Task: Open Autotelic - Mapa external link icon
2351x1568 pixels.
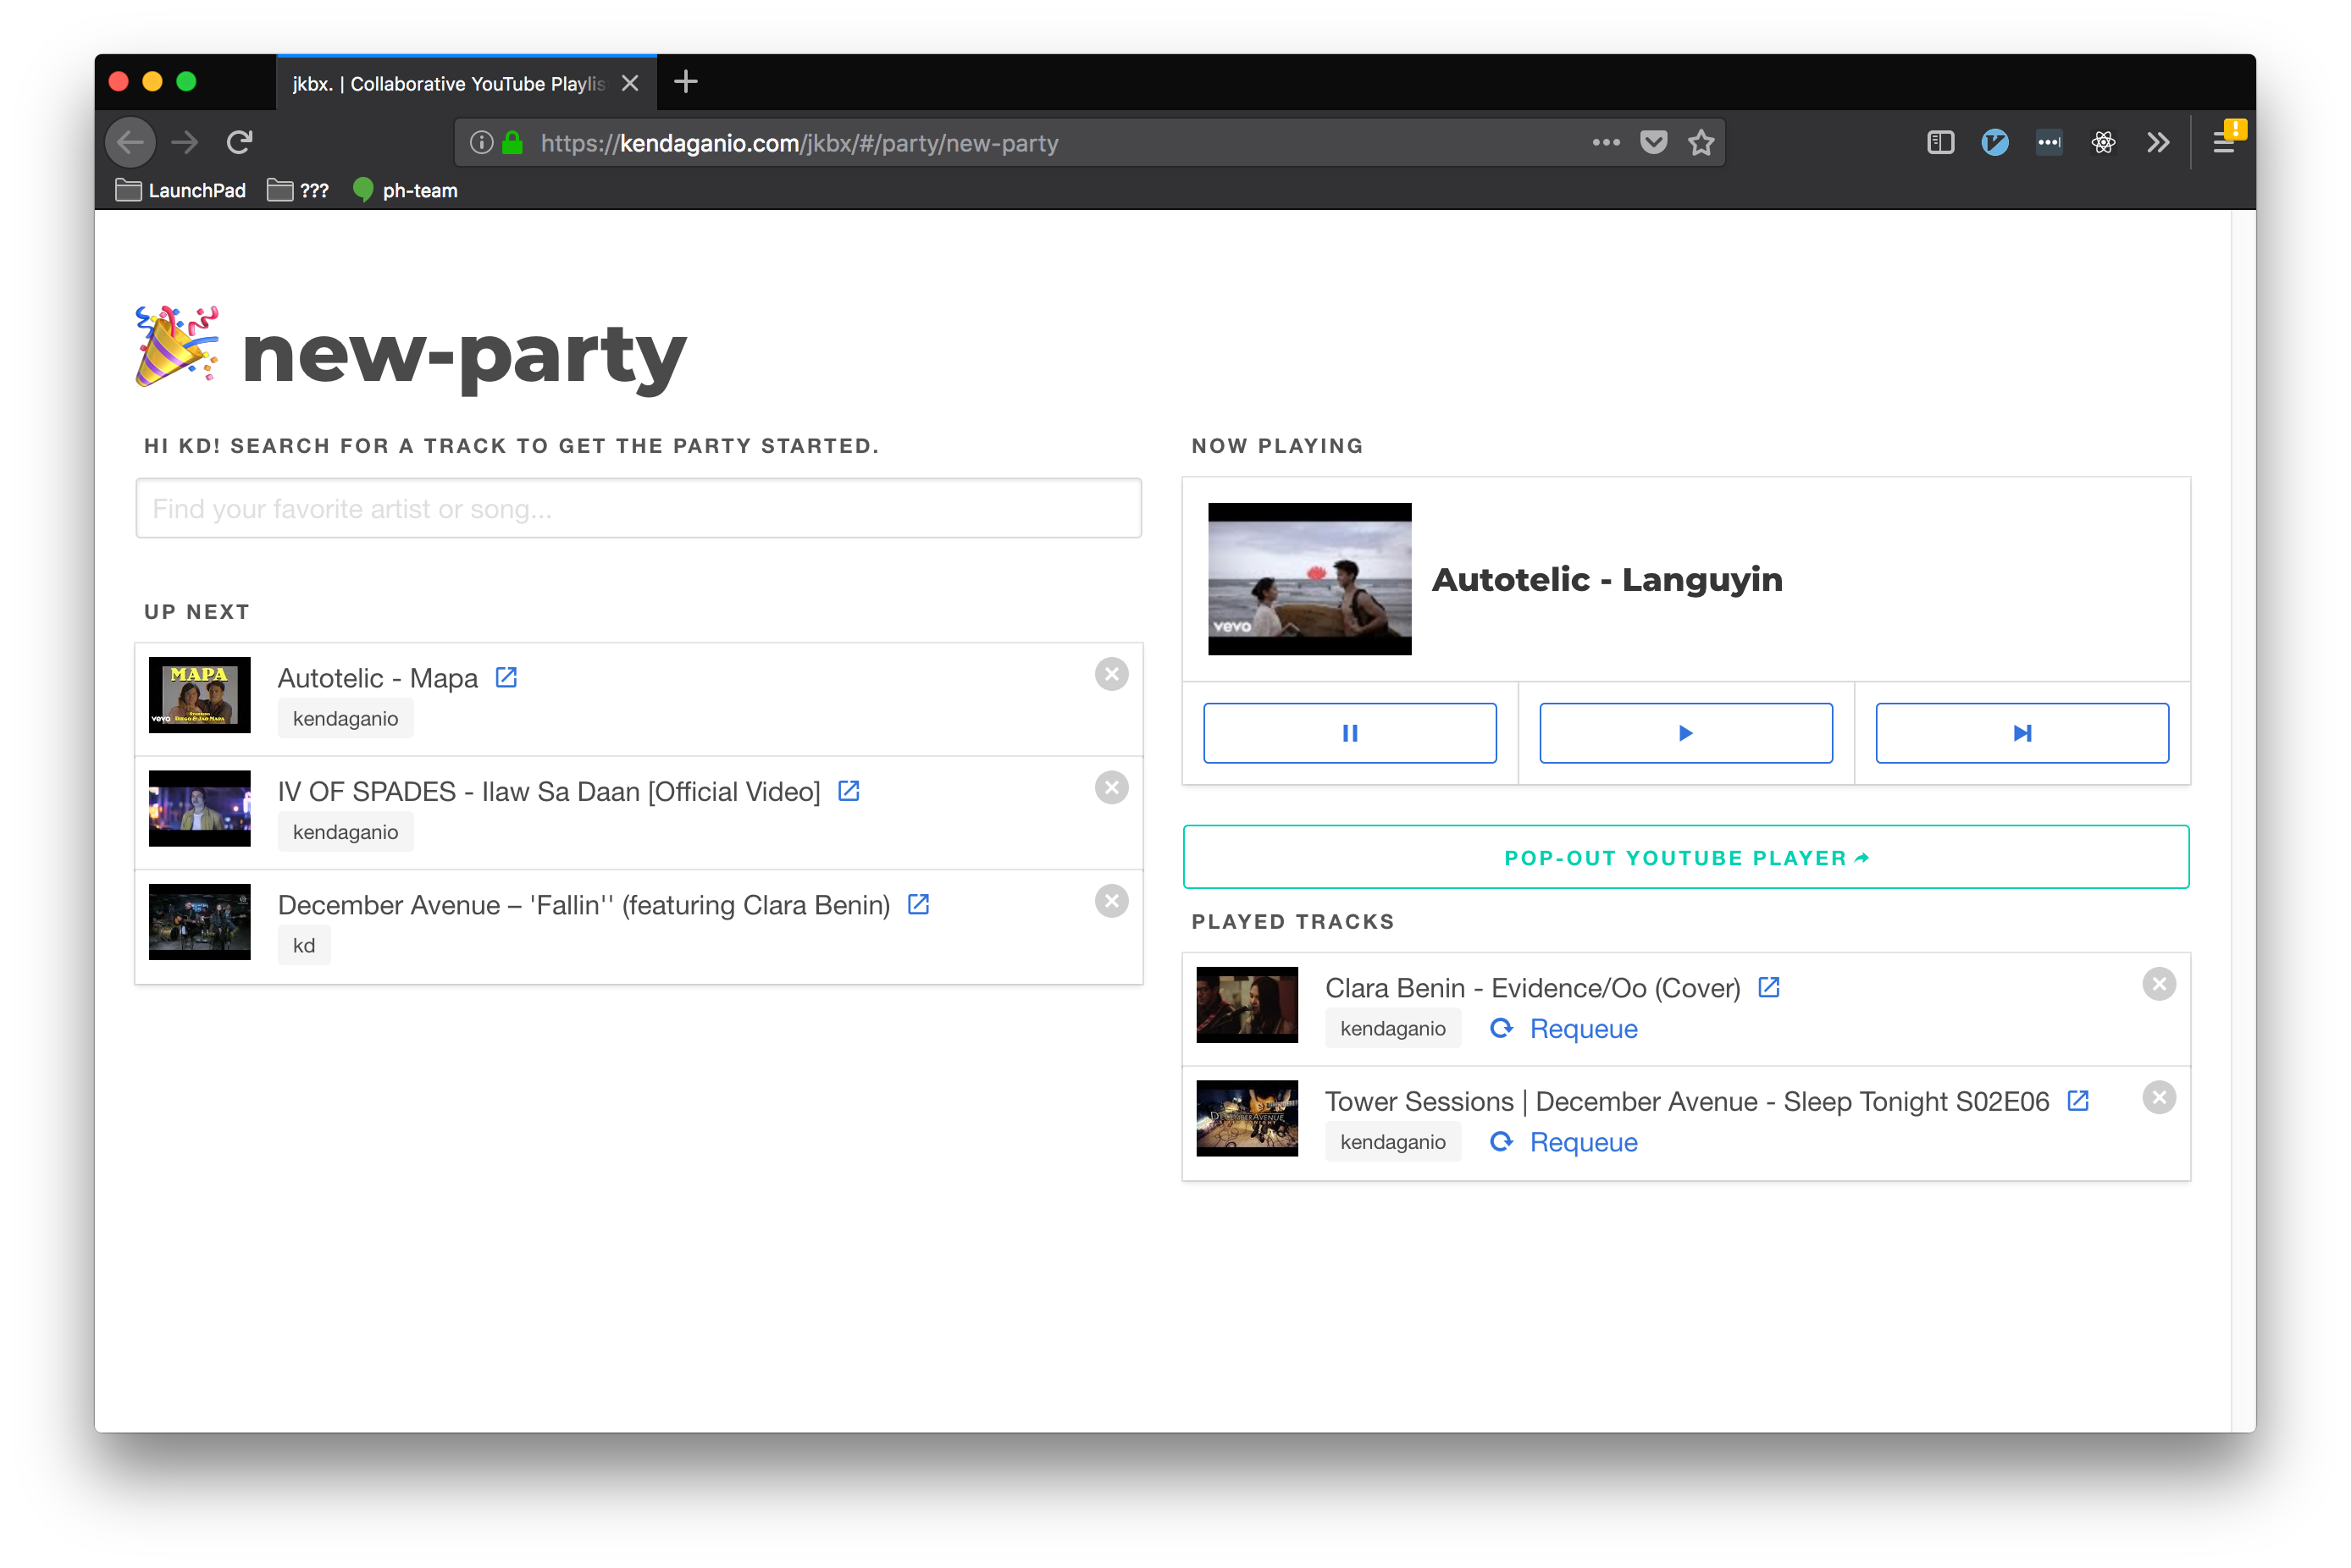Action: pyautogui.click(x=506, y=678)
